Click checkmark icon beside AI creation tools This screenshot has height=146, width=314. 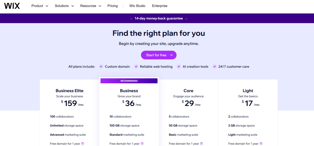[x=179, y=66]
